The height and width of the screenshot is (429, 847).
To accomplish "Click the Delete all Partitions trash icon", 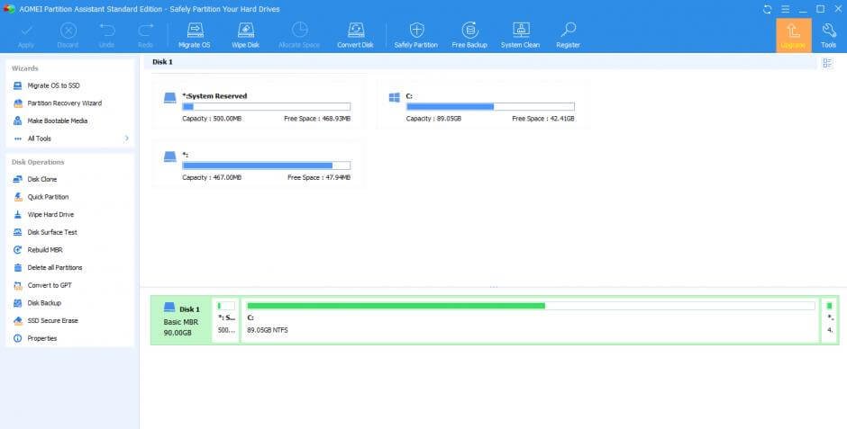I will [x=18, y=268].
